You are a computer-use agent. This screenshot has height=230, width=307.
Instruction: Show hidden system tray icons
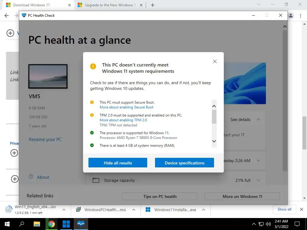(x=254, y=224)
